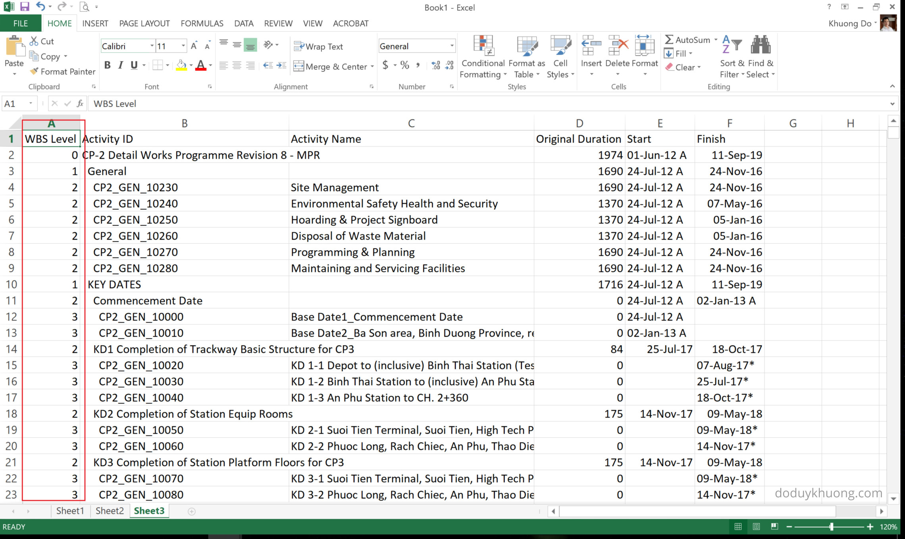
Task: Decrease font size with the small A icon
Action: point(207,46)
